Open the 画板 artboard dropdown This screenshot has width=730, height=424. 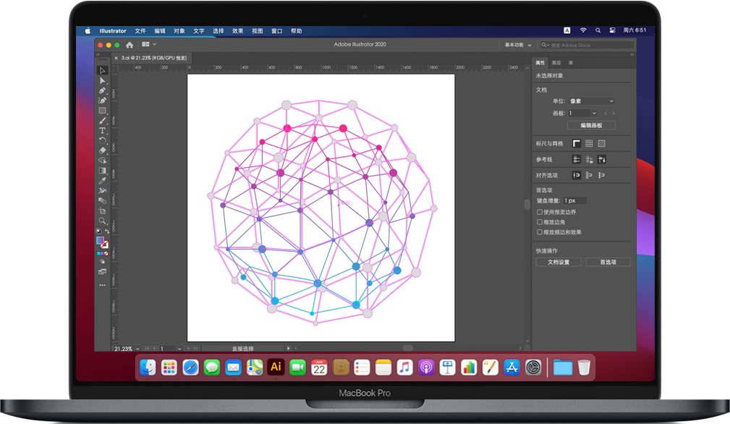click(x=584, y=113)
